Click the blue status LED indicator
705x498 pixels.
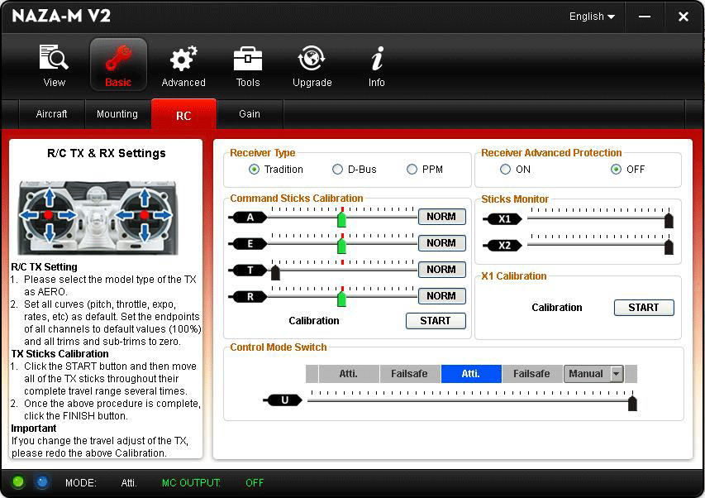point(42,482)
